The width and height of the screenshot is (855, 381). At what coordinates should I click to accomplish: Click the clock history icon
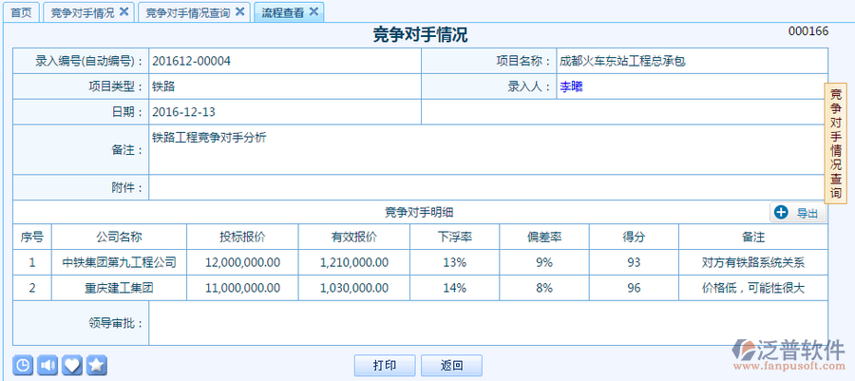23,365
